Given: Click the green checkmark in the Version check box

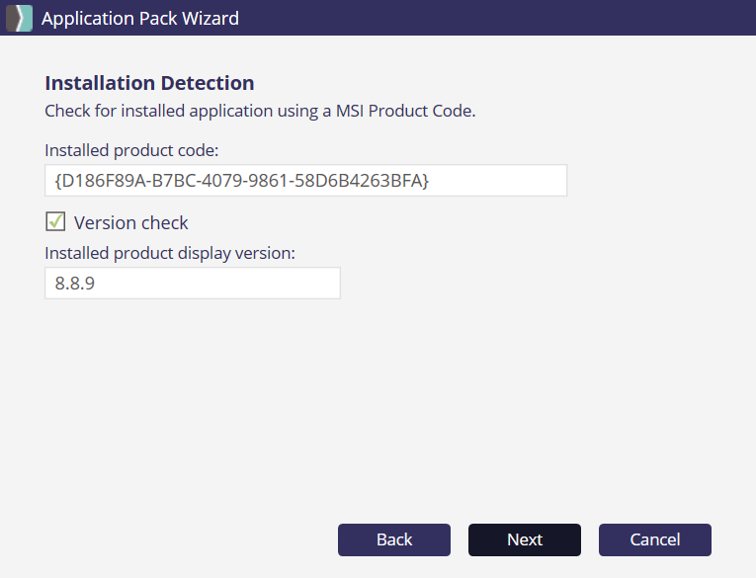Looking at the screenshot, I should (x=56, y=221).
